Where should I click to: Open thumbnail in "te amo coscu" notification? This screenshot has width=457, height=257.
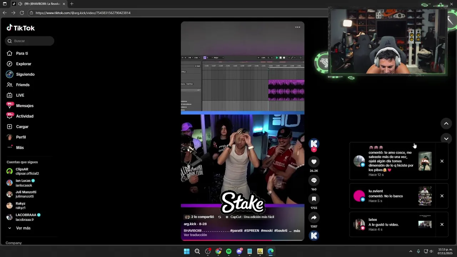coord(425,161)
